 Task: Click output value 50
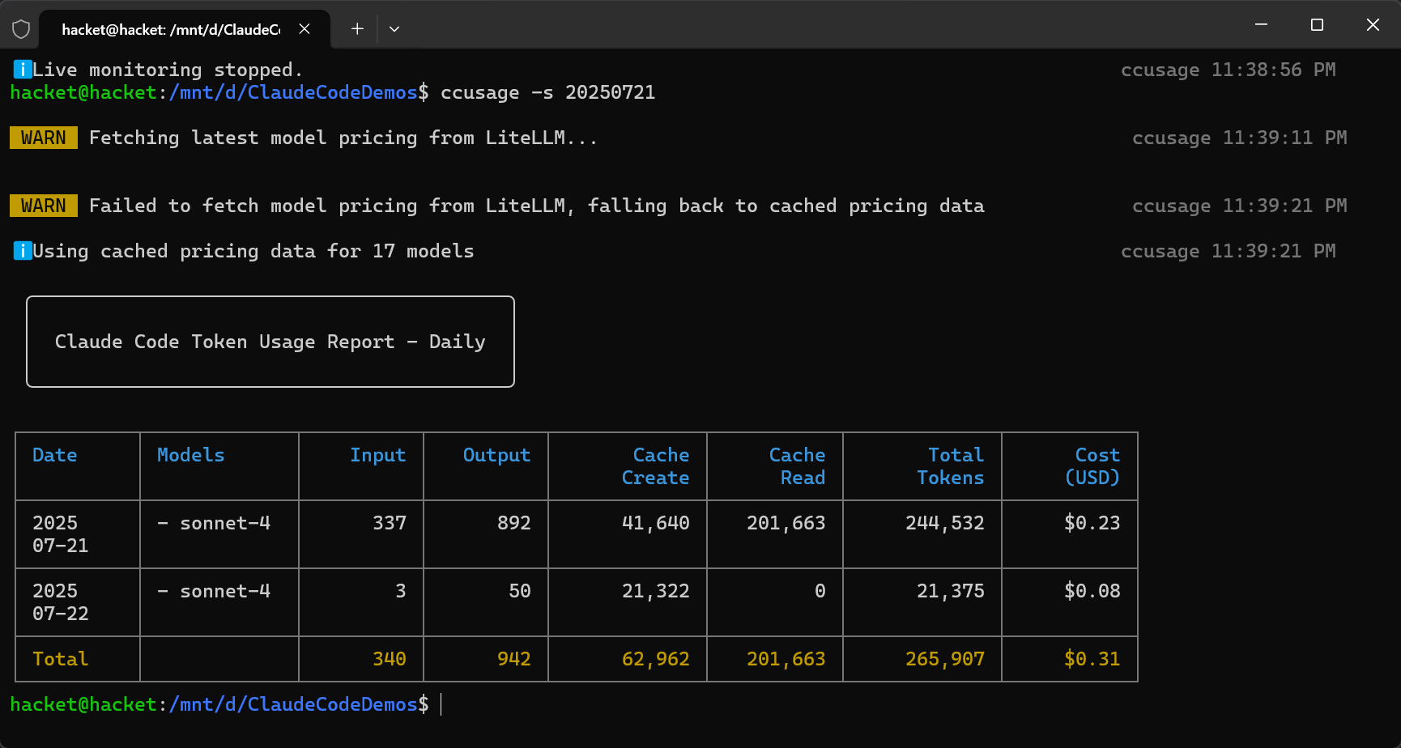(520, 591)
